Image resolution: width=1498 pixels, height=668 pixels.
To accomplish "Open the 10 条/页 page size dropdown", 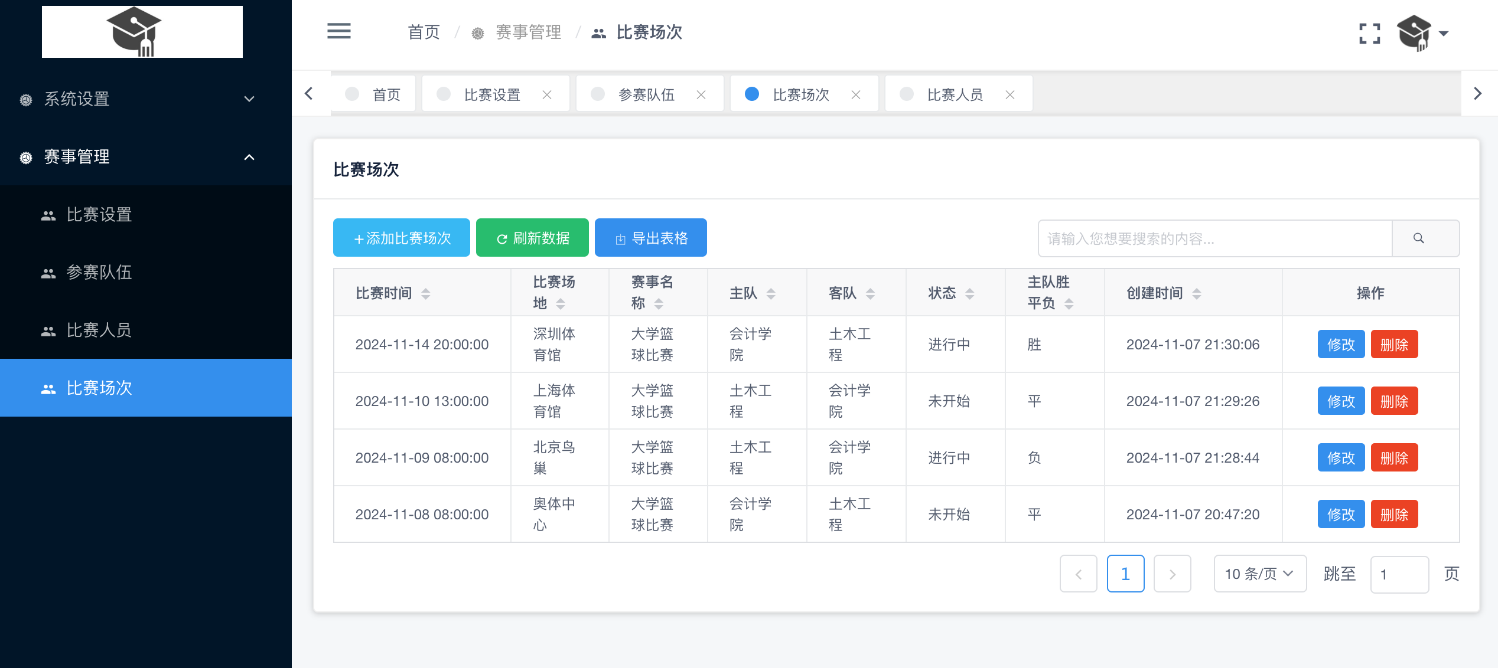I will (1260, 574).
